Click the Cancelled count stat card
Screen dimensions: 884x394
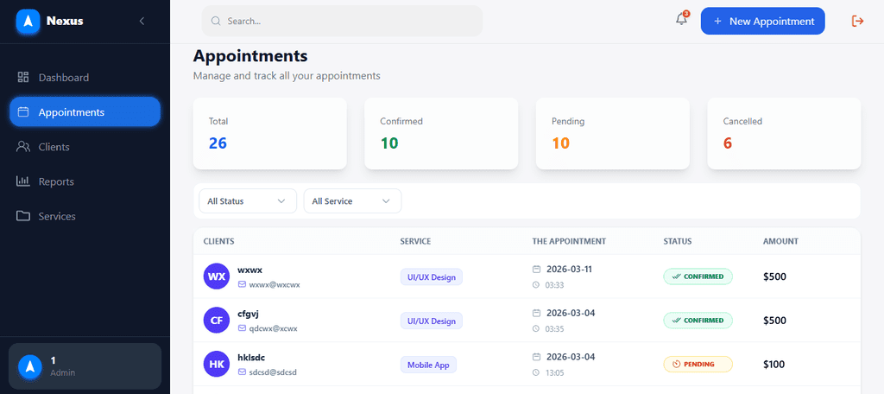[784, 133]
